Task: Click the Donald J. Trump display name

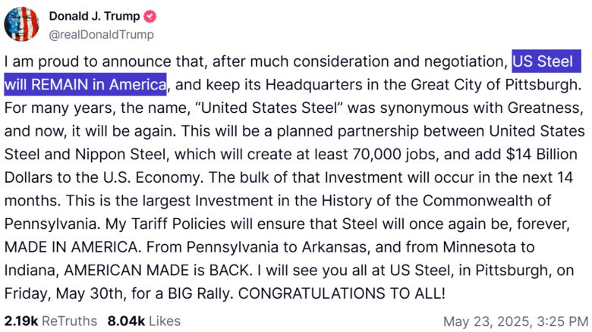Action: point(94,16)
